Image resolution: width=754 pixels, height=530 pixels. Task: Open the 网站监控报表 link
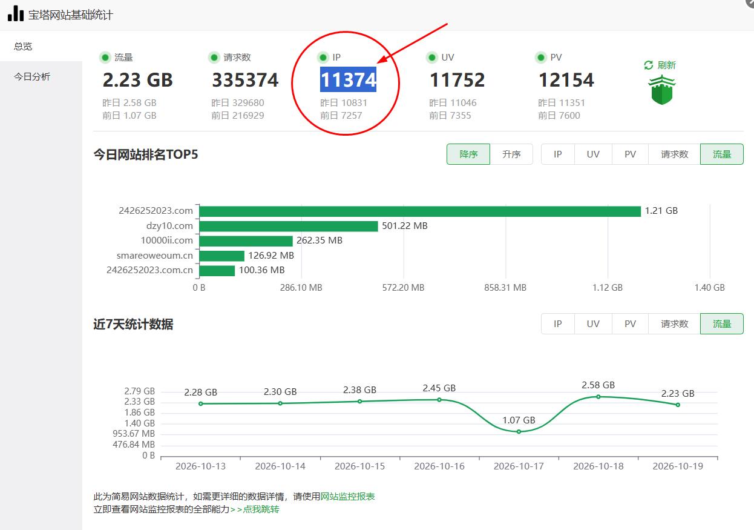(x=347, y=496)
